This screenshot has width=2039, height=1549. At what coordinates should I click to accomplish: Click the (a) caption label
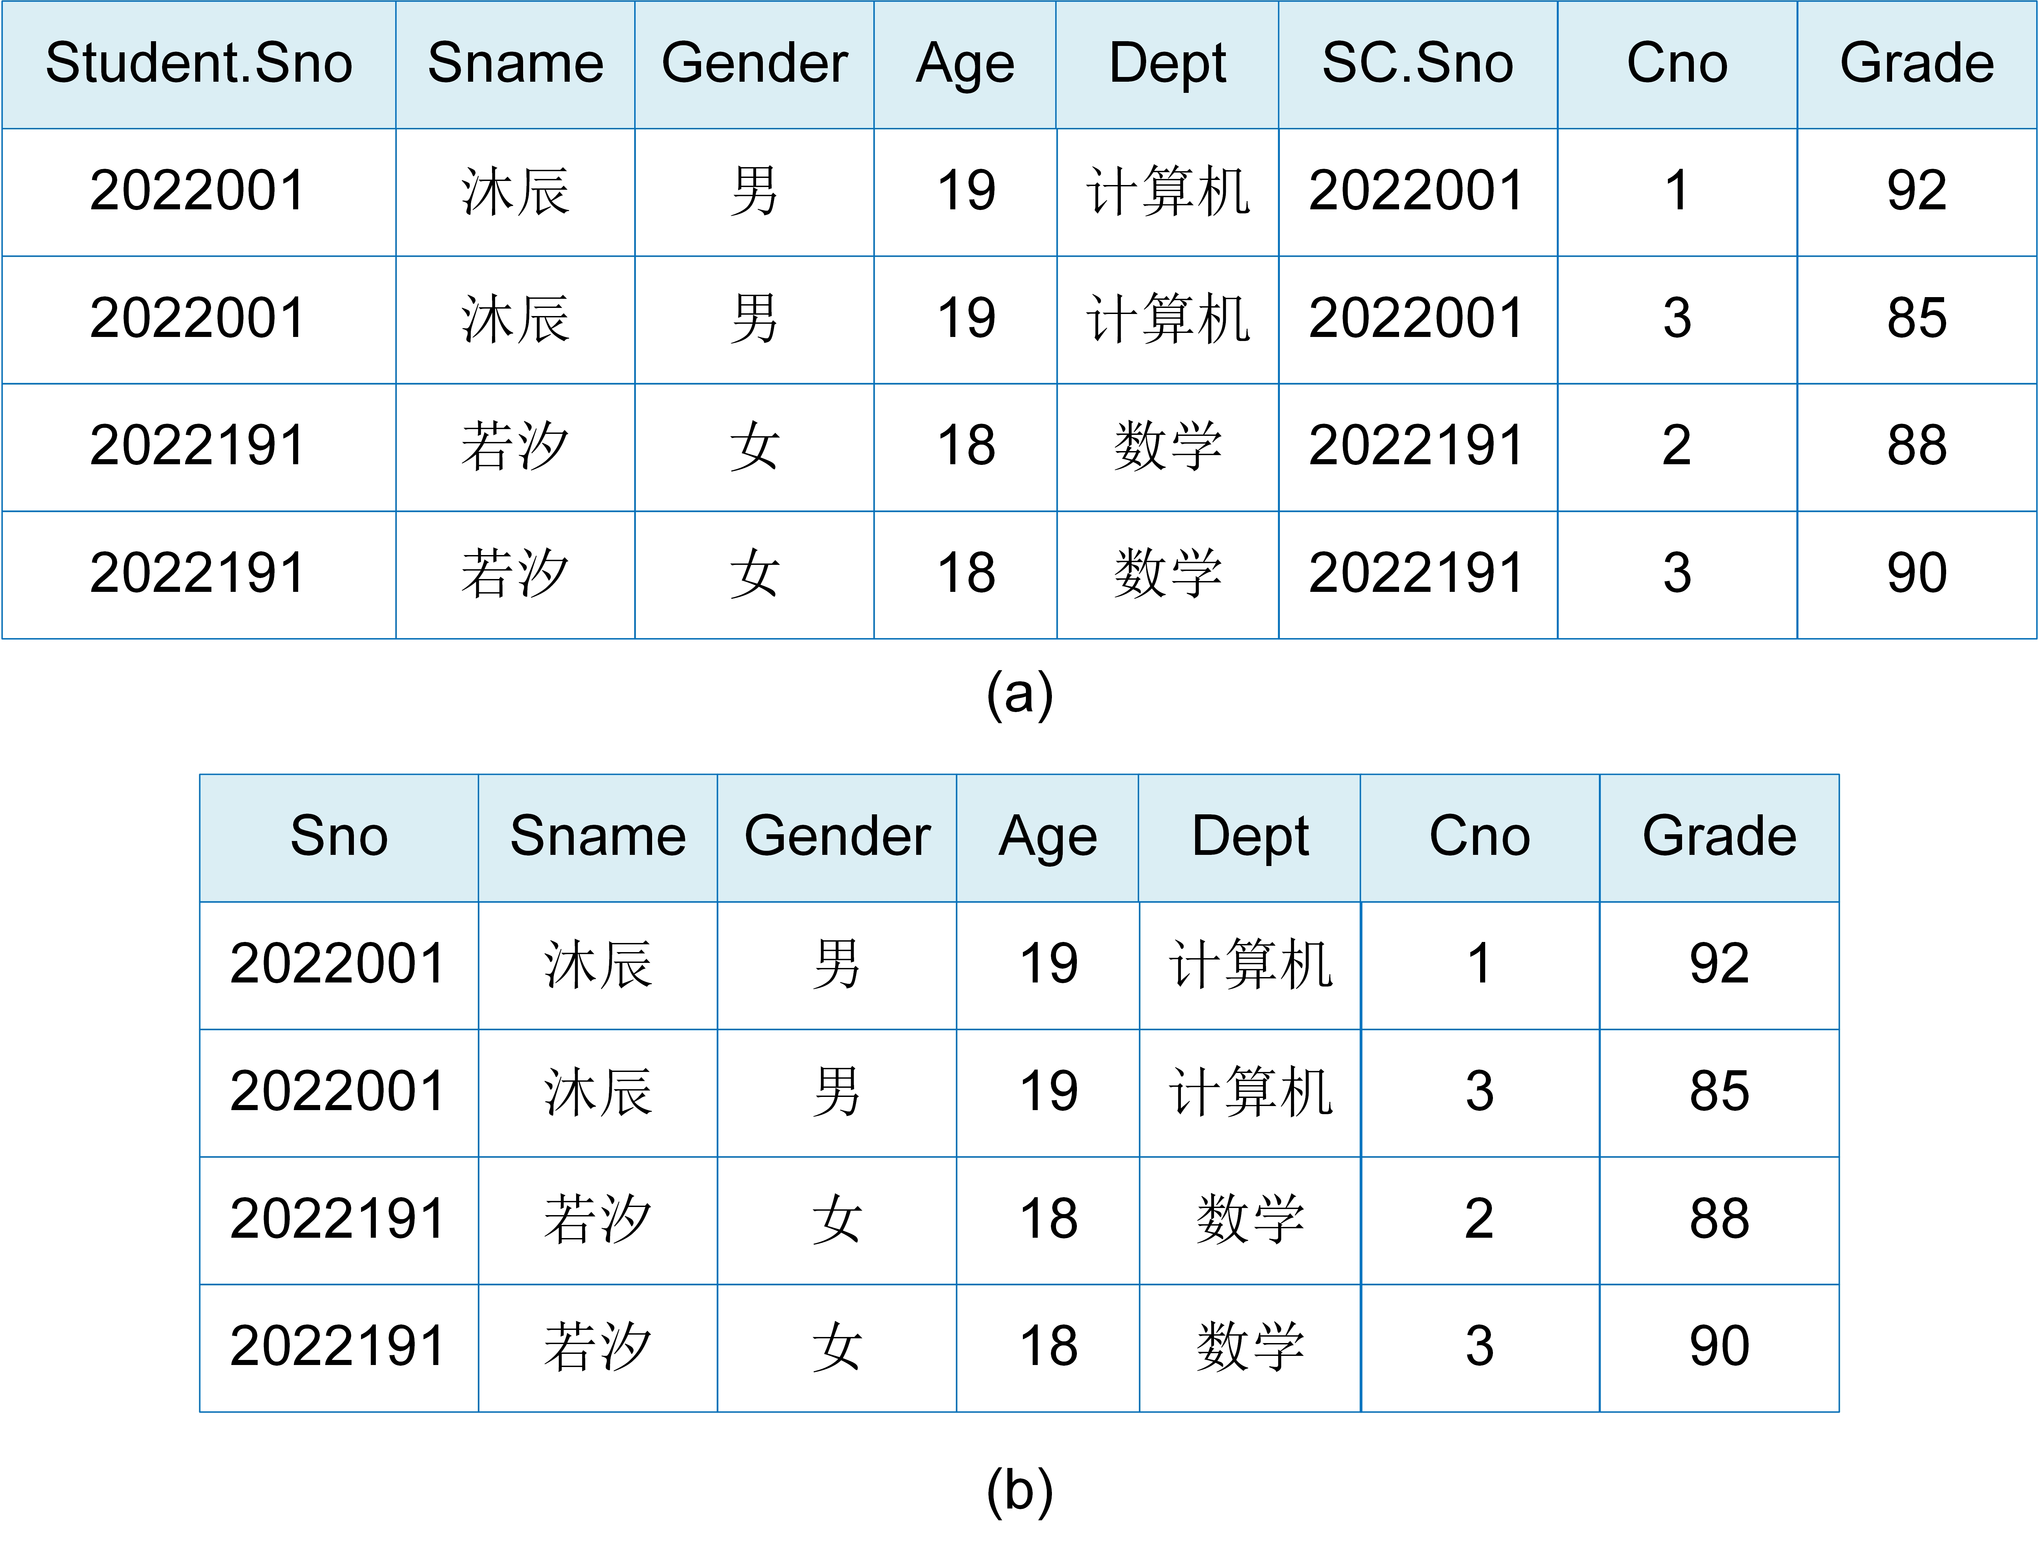coord(1019,693)
